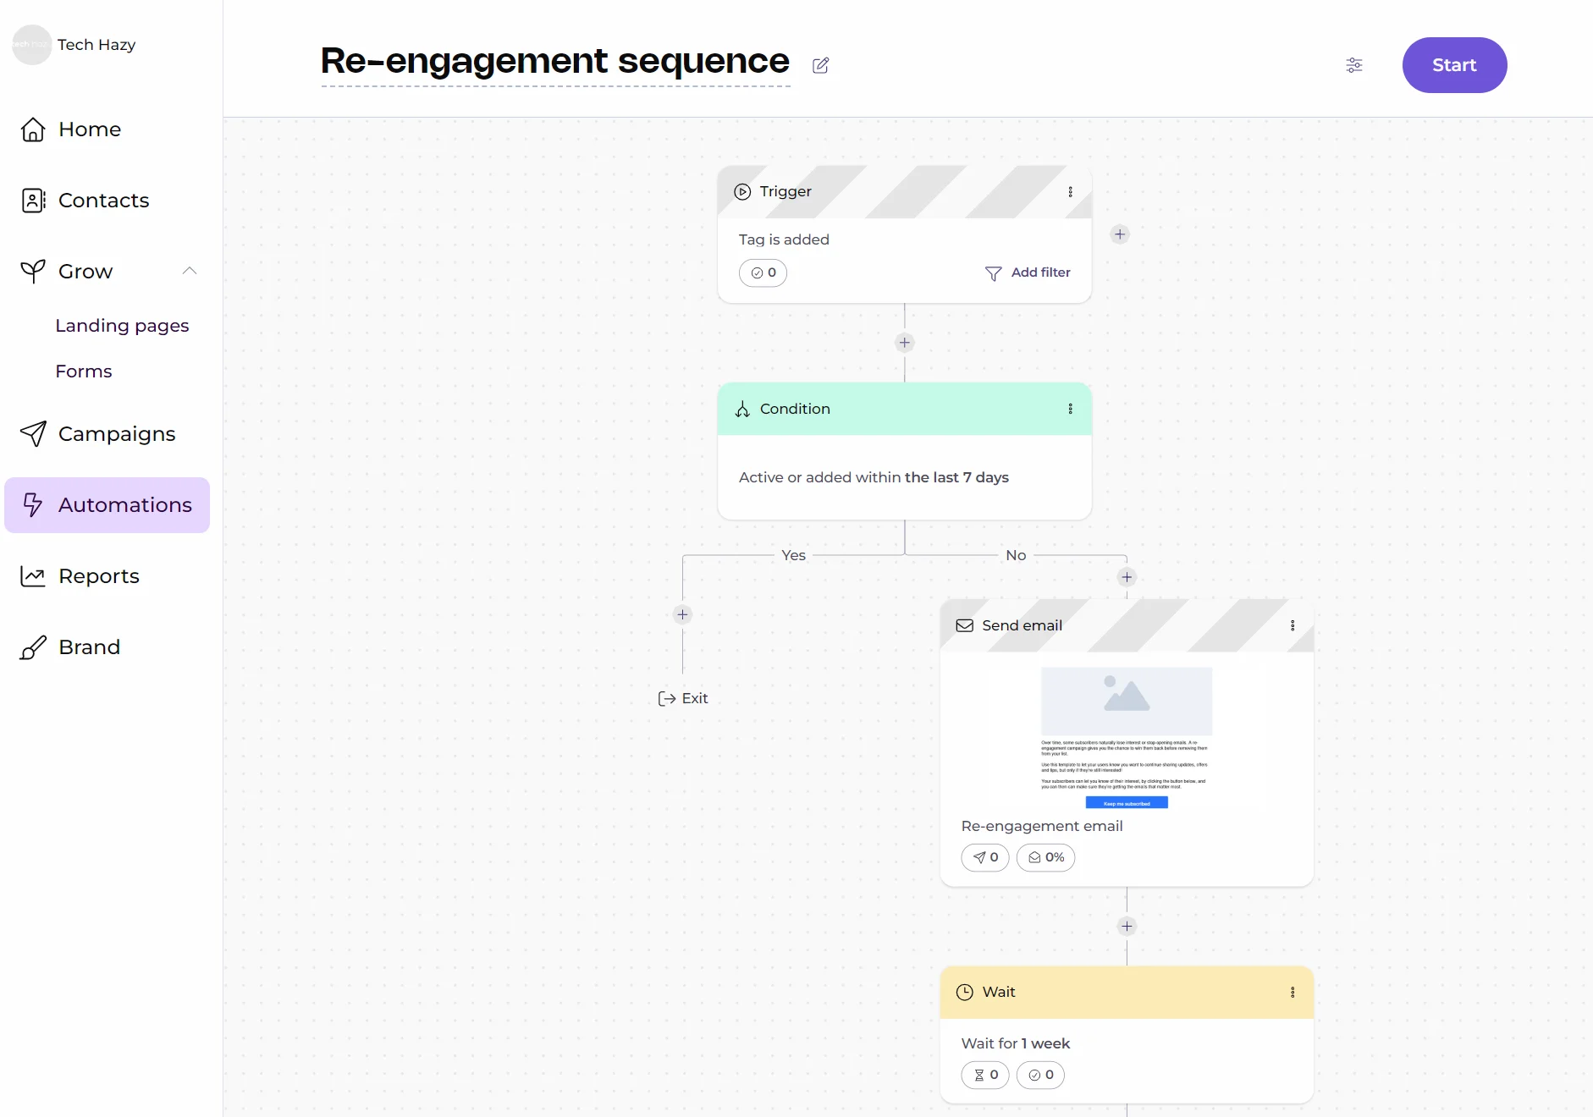This screenshot has height=1117, width=1593.
Task: Select the Condition block header
Action: 905,409
